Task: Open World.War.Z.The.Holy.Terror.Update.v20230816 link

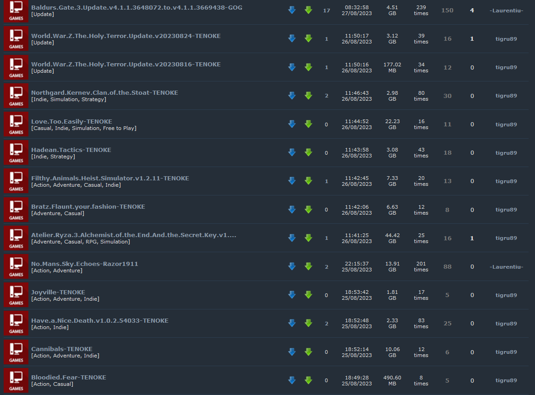Action: [126, 64]
